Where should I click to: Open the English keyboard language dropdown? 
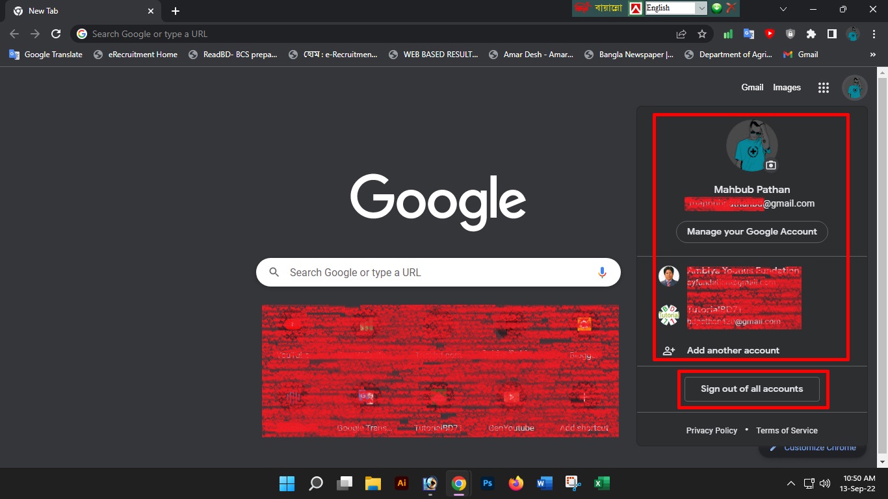[x=676, y=8]
